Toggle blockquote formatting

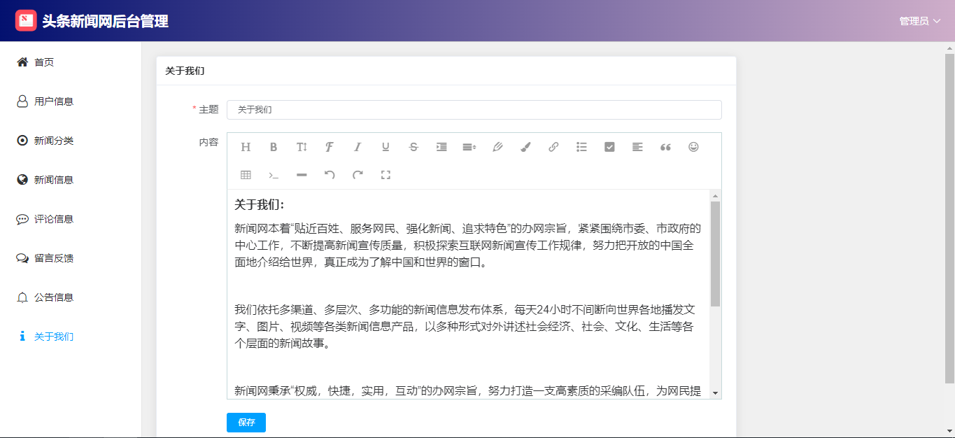pyautogui.click(x=665, y=147)
